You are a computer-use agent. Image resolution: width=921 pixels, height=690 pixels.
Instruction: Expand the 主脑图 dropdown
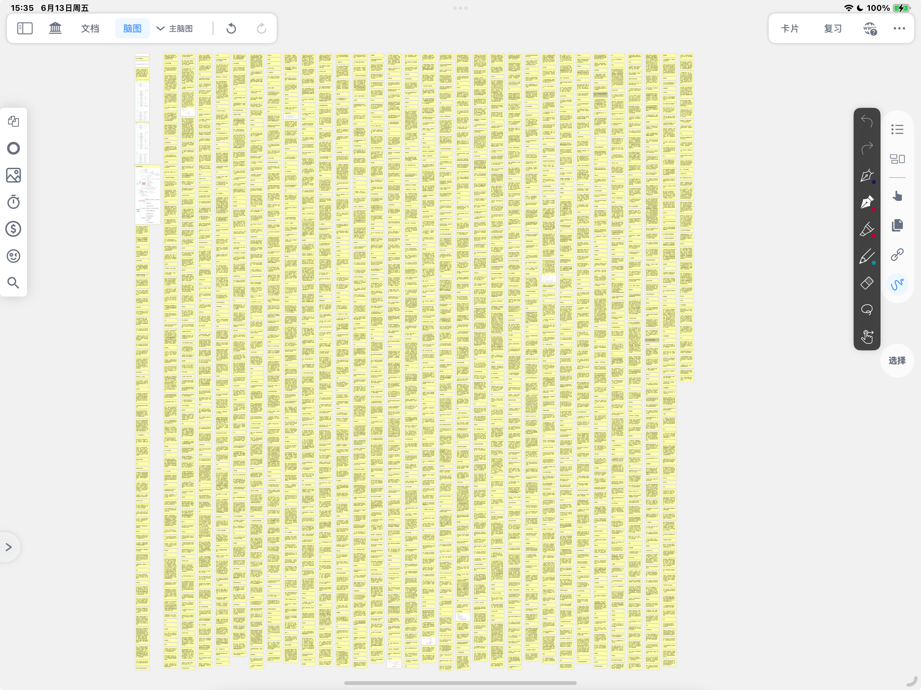coord(175,28)
